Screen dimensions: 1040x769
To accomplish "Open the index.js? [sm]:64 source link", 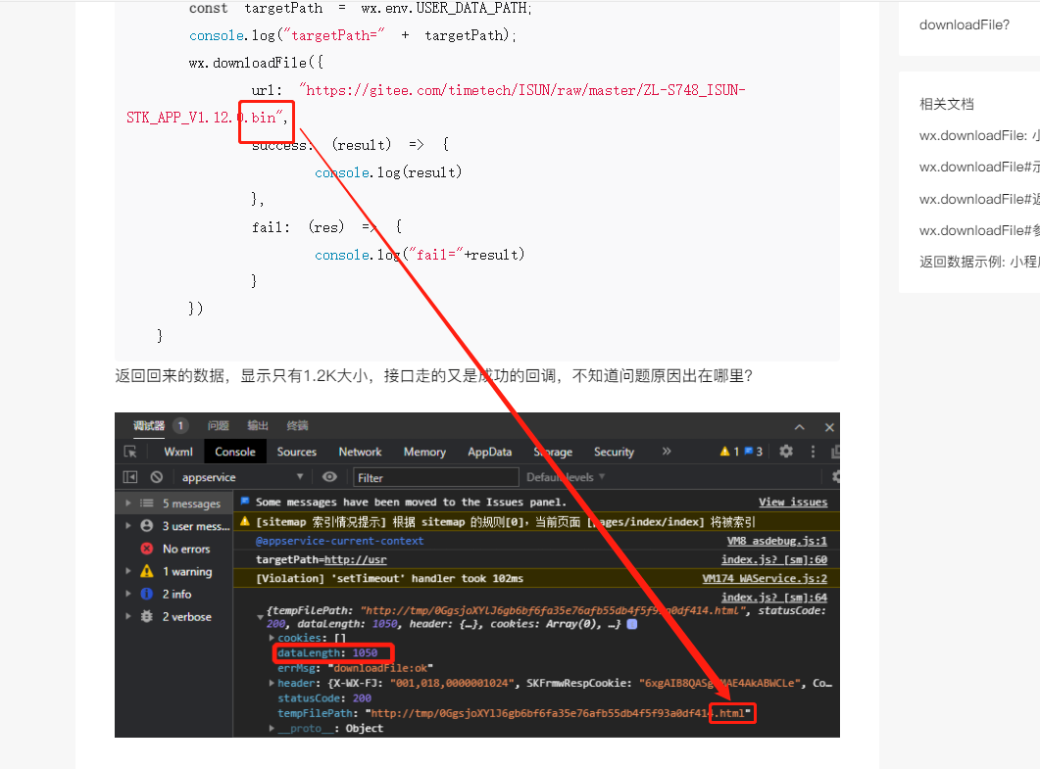I will (774, 598).
